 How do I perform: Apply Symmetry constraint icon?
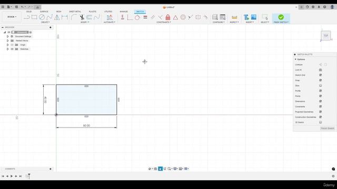point(198,17)
